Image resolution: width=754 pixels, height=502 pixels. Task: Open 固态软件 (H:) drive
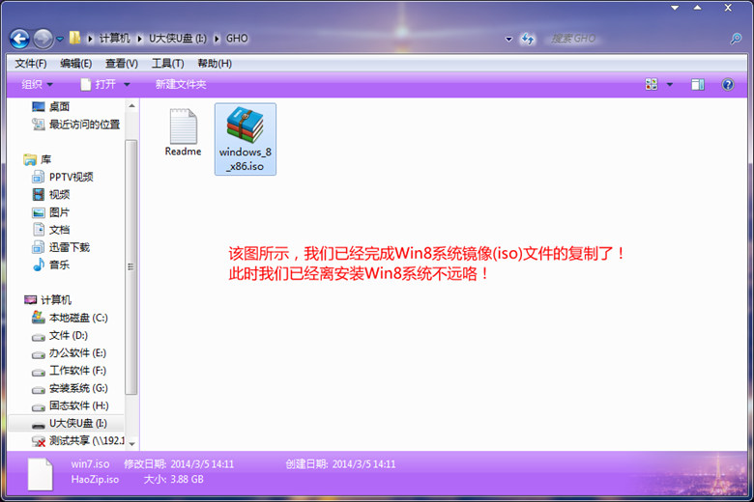coord(71,405)
